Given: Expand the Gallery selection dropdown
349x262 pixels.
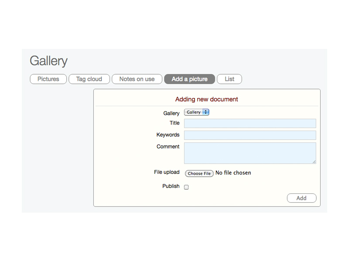Looking at the screenshot, I should pyautogui.click(x=197, y=112).
